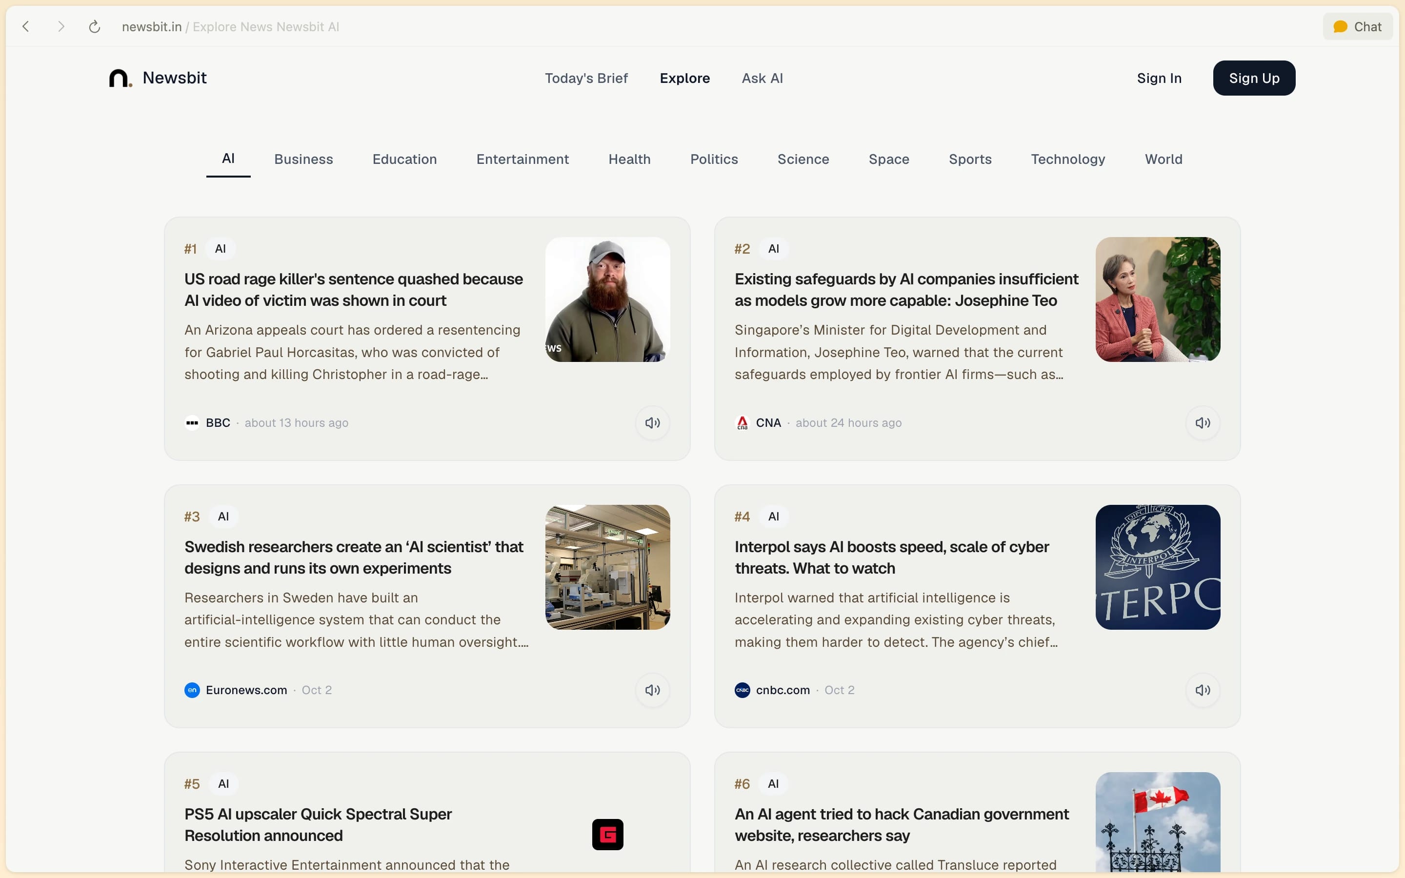The image size is (1405, 878).
Task: Click the BBC source logo icon
Action: [x=192, y=423]
